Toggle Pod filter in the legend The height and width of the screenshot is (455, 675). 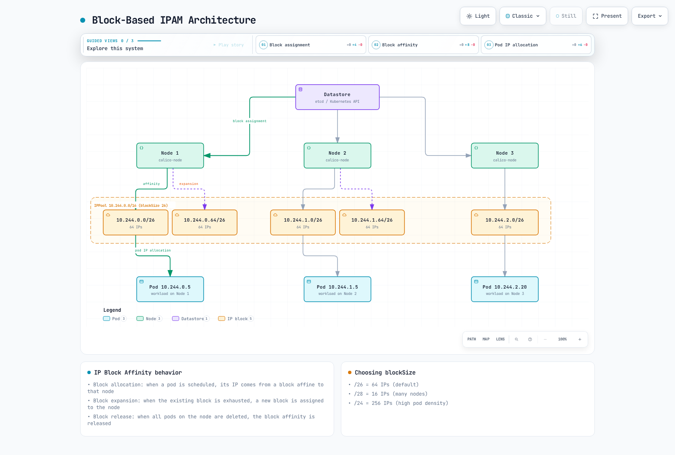(x=115, y=318)
